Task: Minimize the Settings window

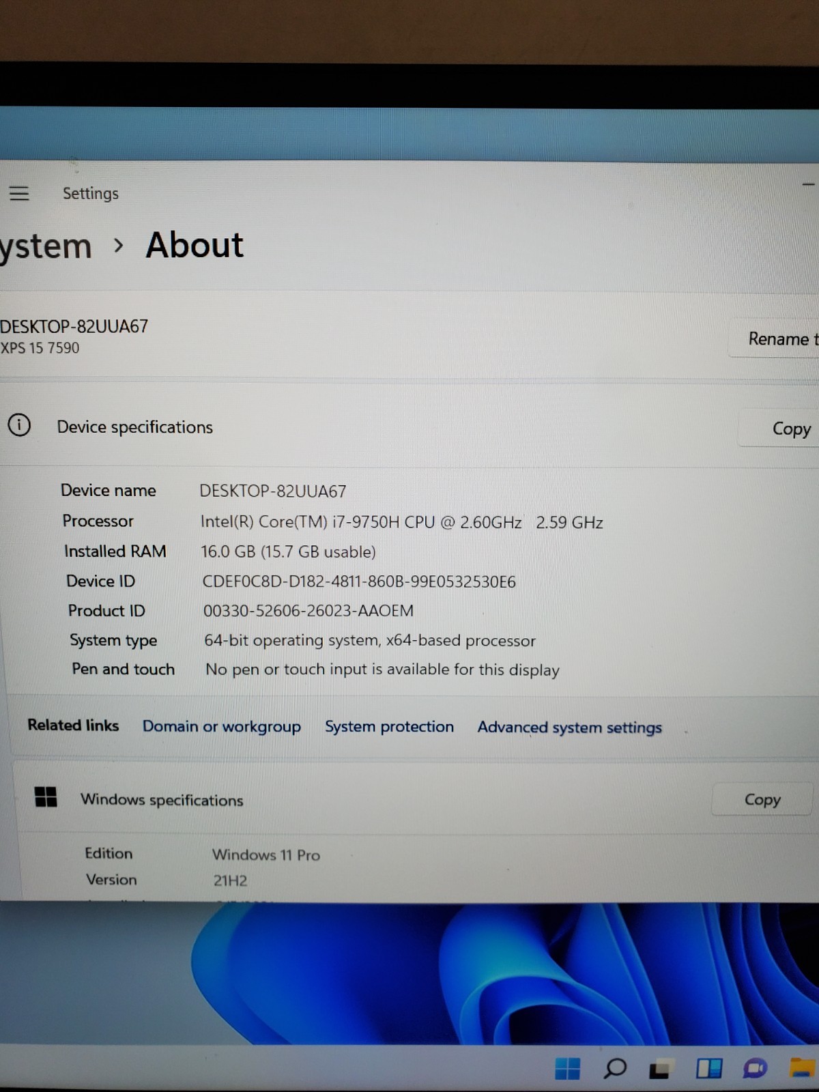Action: pos(808,184)
